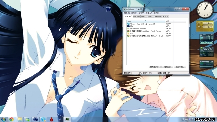Image resolution: width=217 pixels, height=122 pixels.
Task: Click the 結束工作(E) button
Action: (155, 67)
